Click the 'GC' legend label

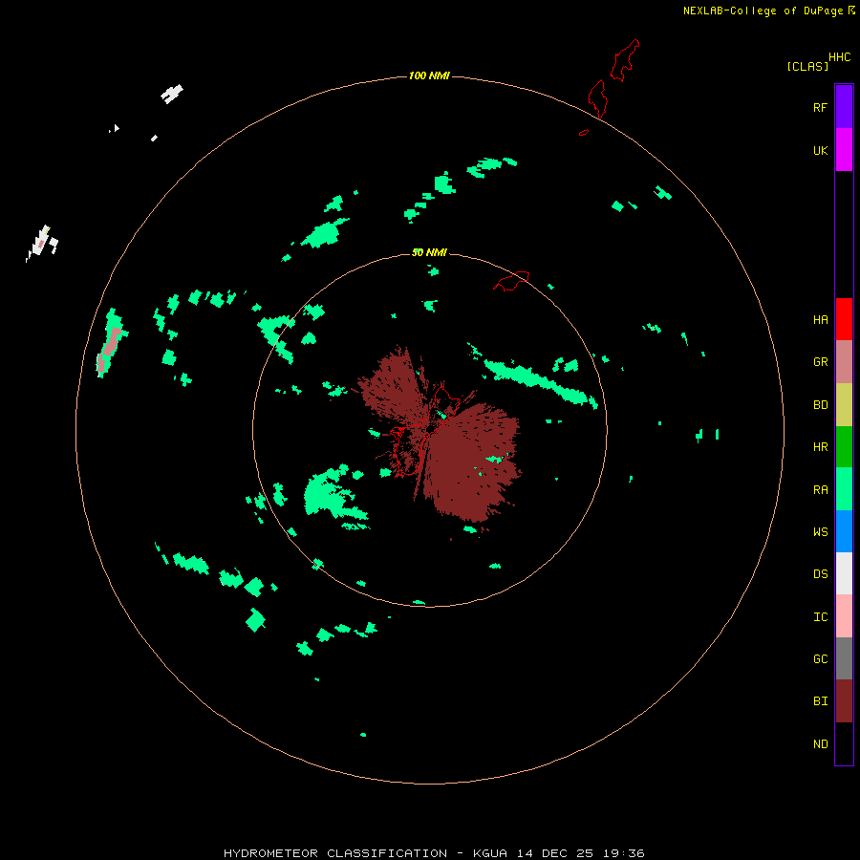point(820,659)
